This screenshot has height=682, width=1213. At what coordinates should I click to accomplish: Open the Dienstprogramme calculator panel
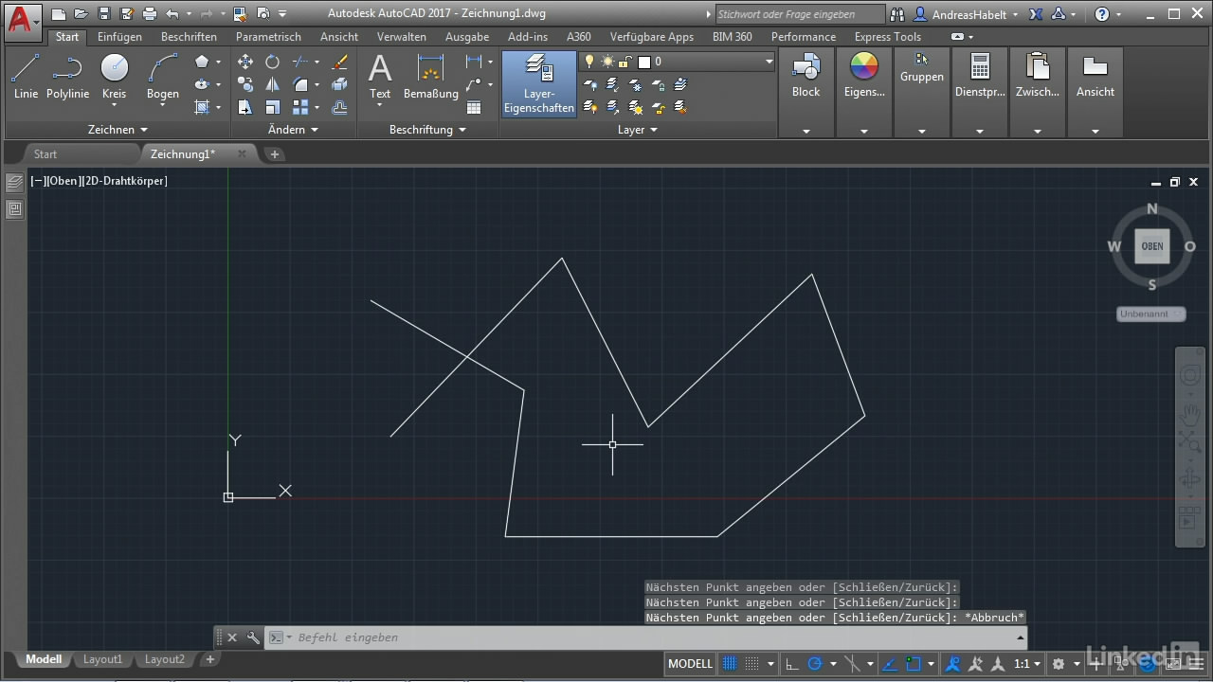tap(979, 76)
